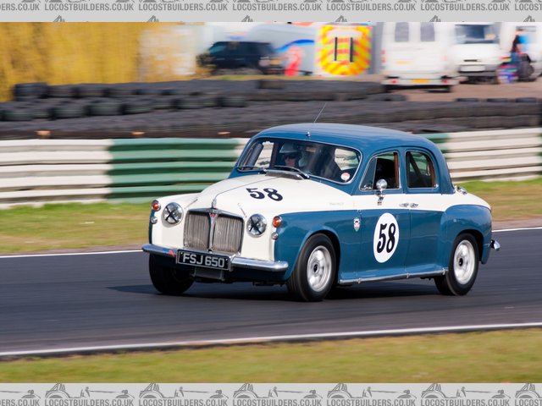
Task: Click the driver's helmet behind the windscreen
Action: click(290, 156)
